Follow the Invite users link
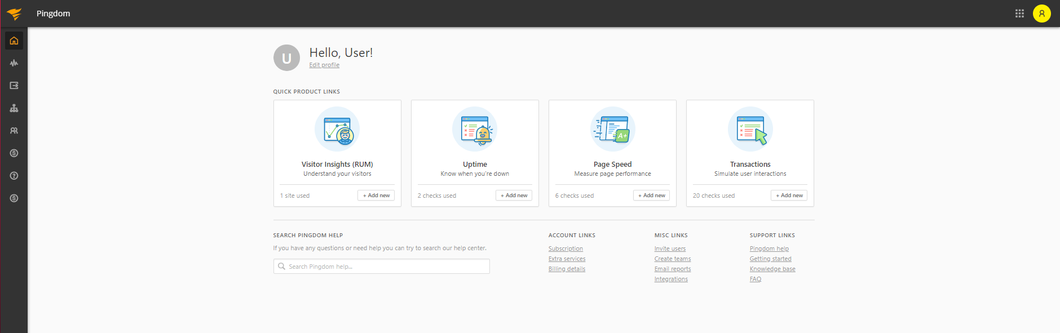Image resolution: width=1060 pixels, height=333 pixels. [670, 248]
